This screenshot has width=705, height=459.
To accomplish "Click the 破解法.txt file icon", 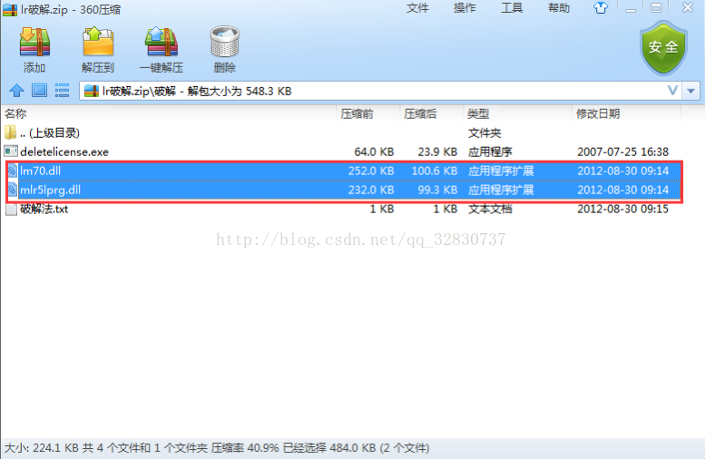I will click(x=11, y=209).
